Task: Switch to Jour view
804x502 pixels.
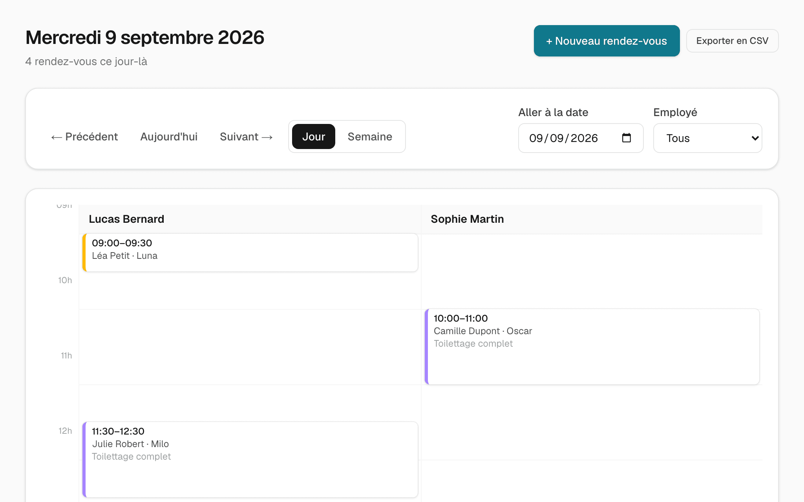Action: point(313,136)
